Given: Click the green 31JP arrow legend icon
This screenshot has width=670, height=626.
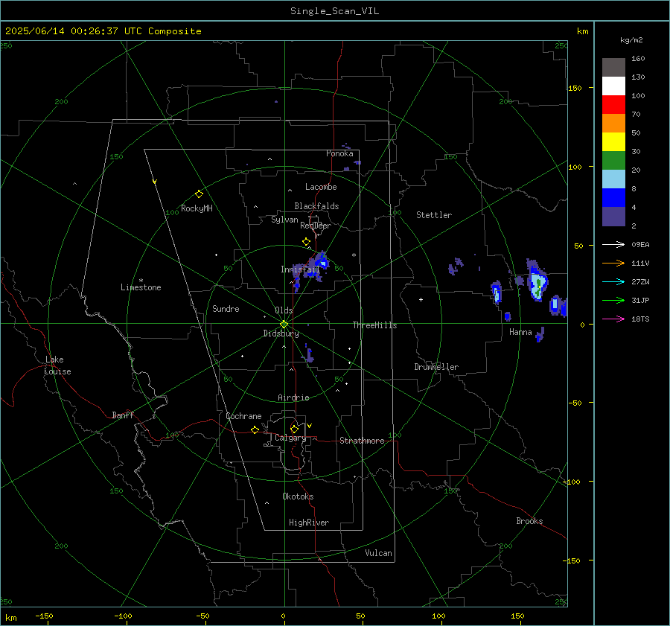Looking at the screenshot, I should coord(613,301).
